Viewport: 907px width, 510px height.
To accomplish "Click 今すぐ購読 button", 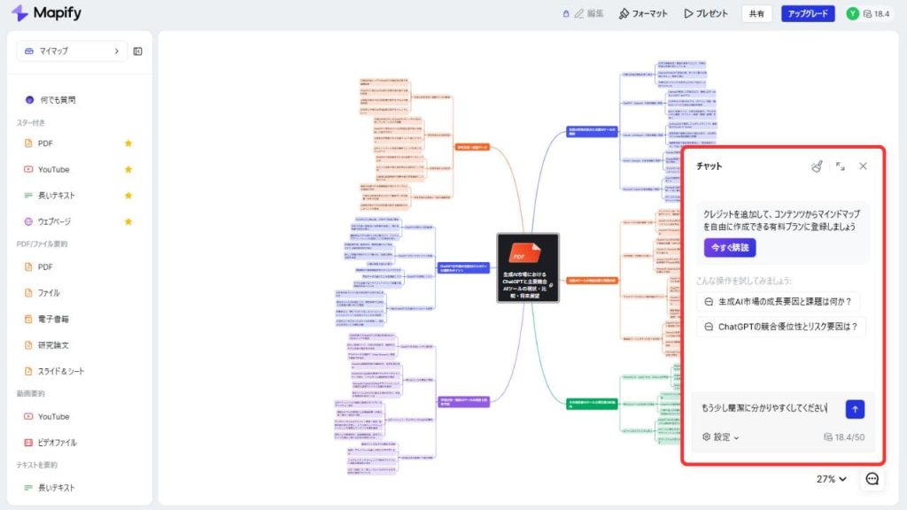I will click(x=730, y=248).
